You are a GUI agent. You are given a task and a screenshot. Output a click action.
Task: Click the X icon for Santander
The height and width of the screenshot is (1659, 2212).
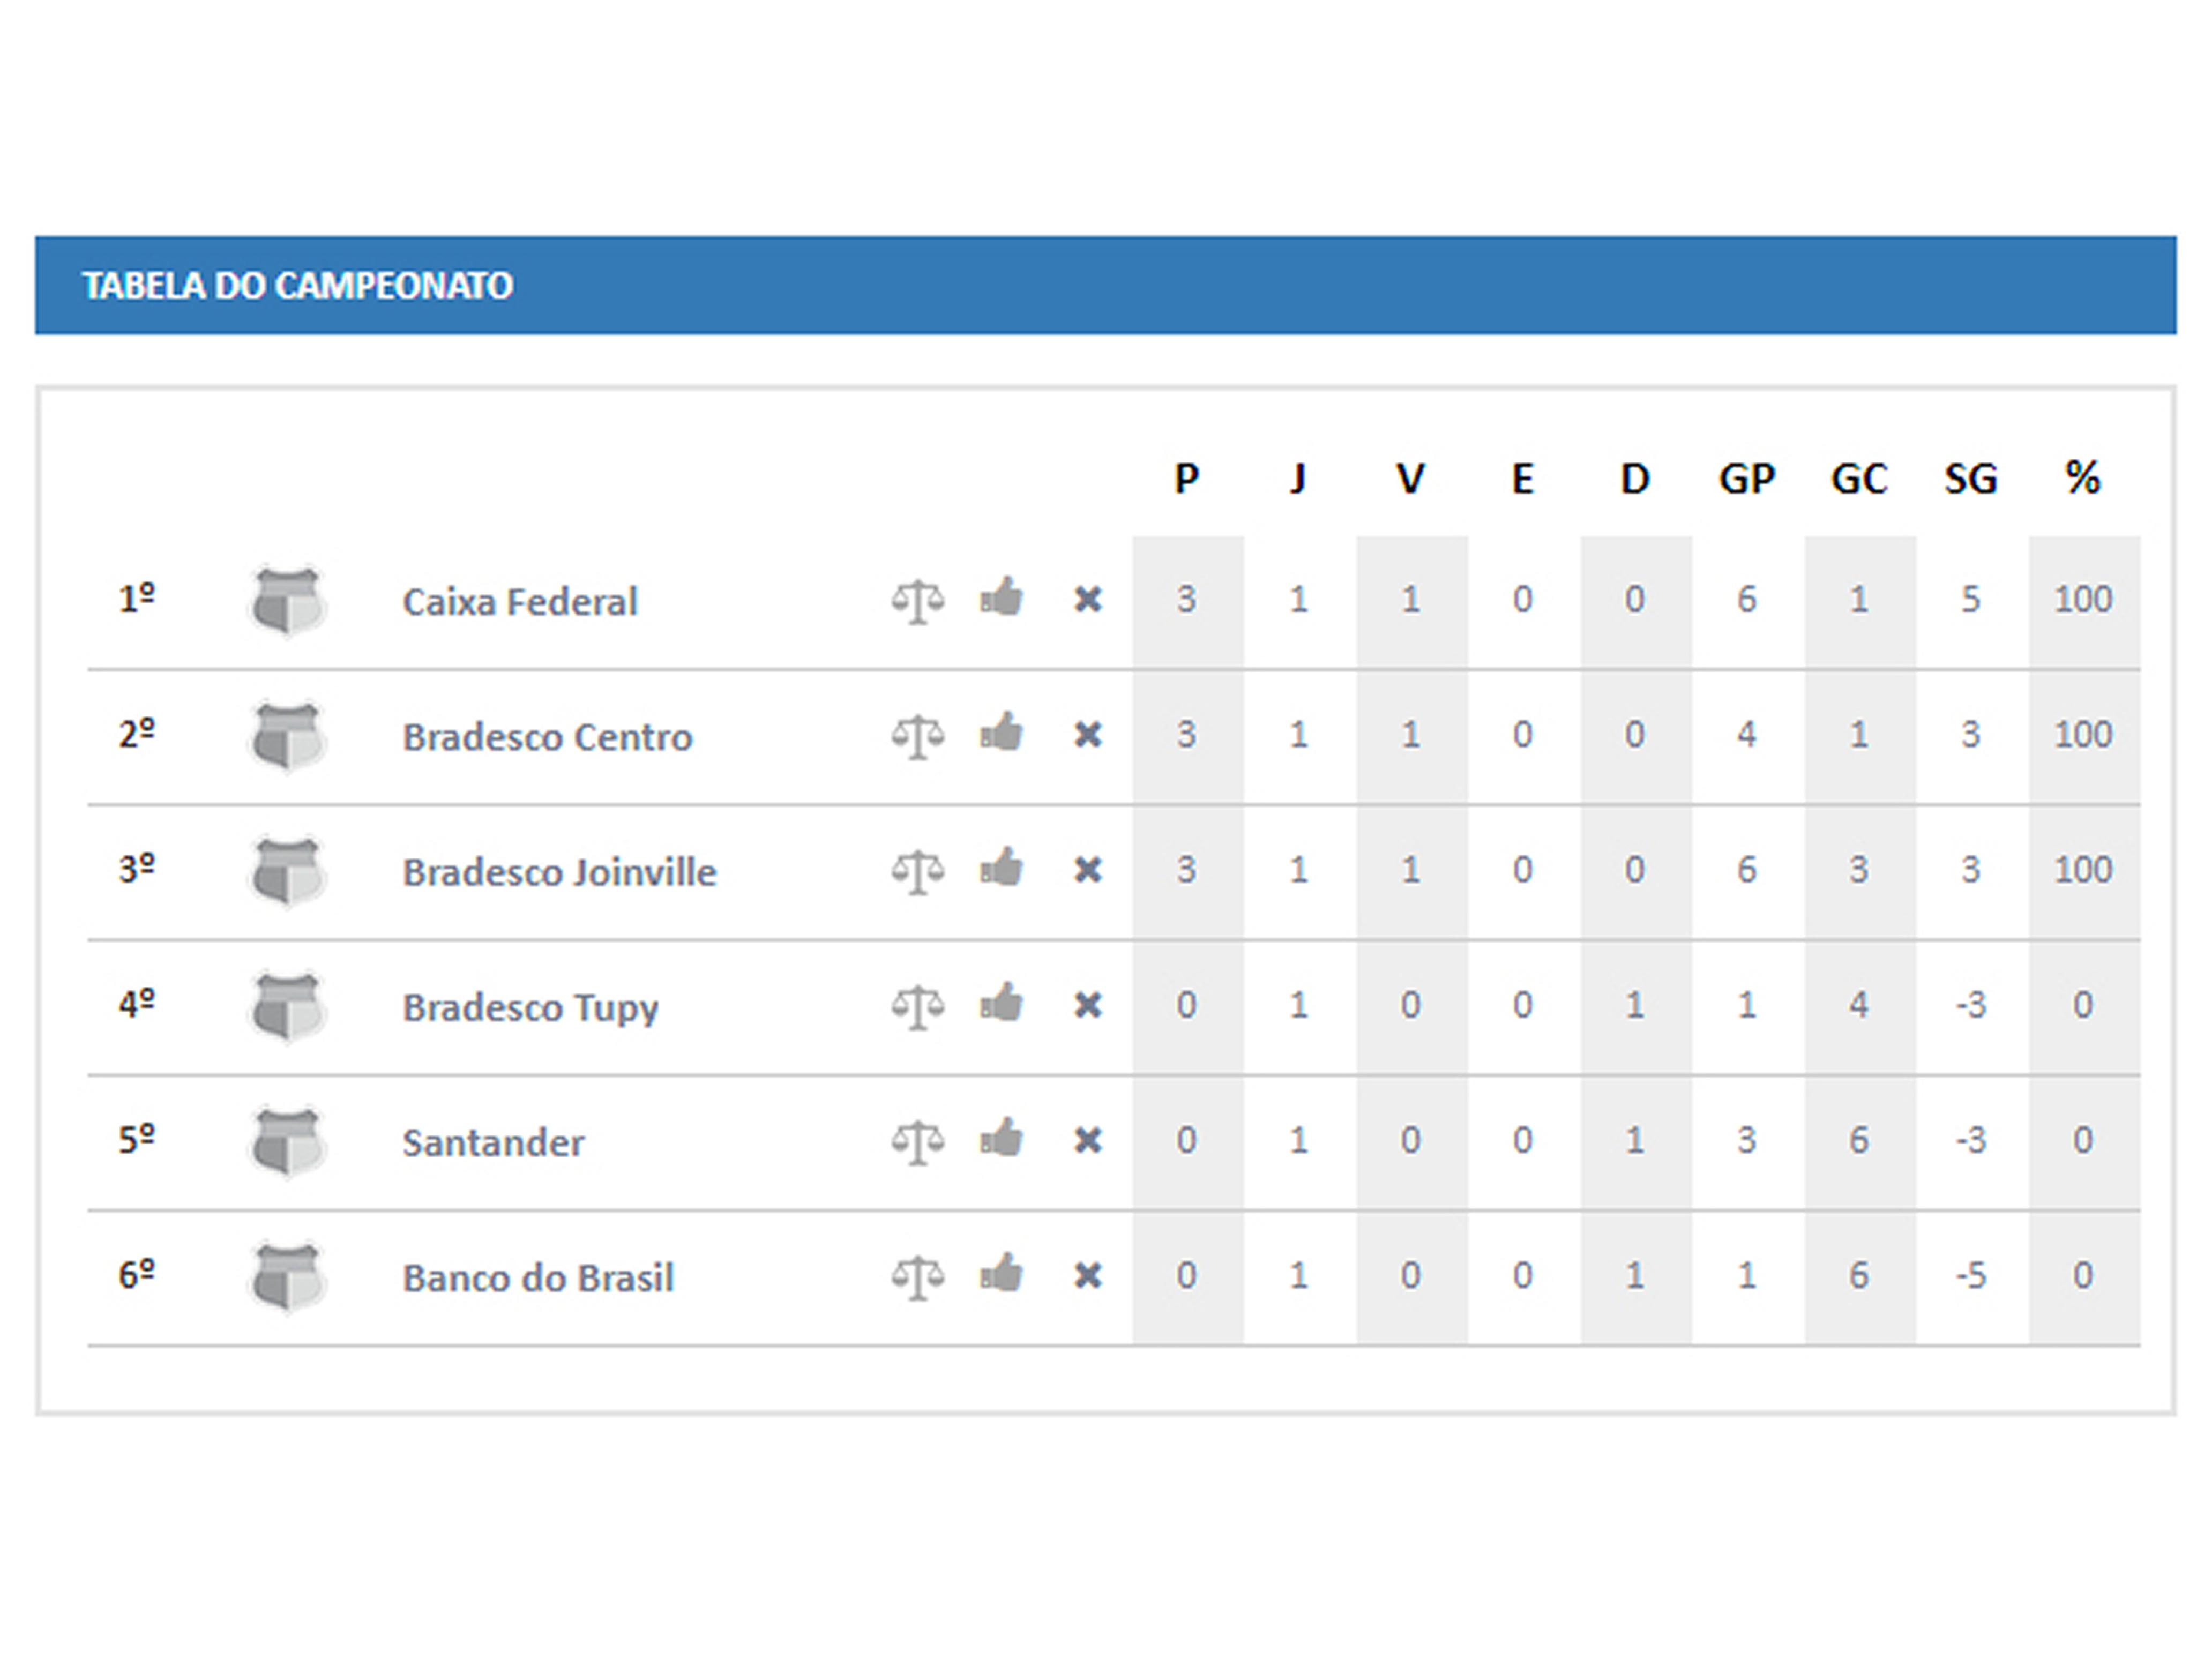[1088, 1140]
